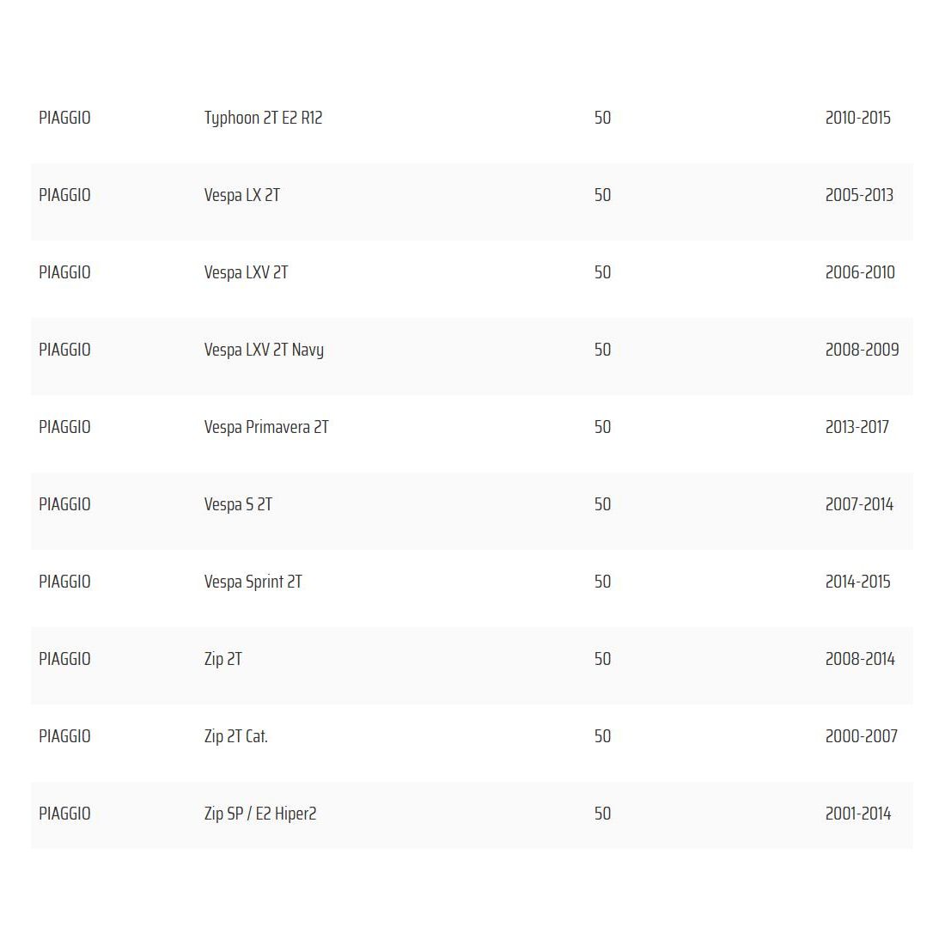The image size is (945, 945).
Task: Click the Vespa Primavera 2T model name
Action: point(266,427)
